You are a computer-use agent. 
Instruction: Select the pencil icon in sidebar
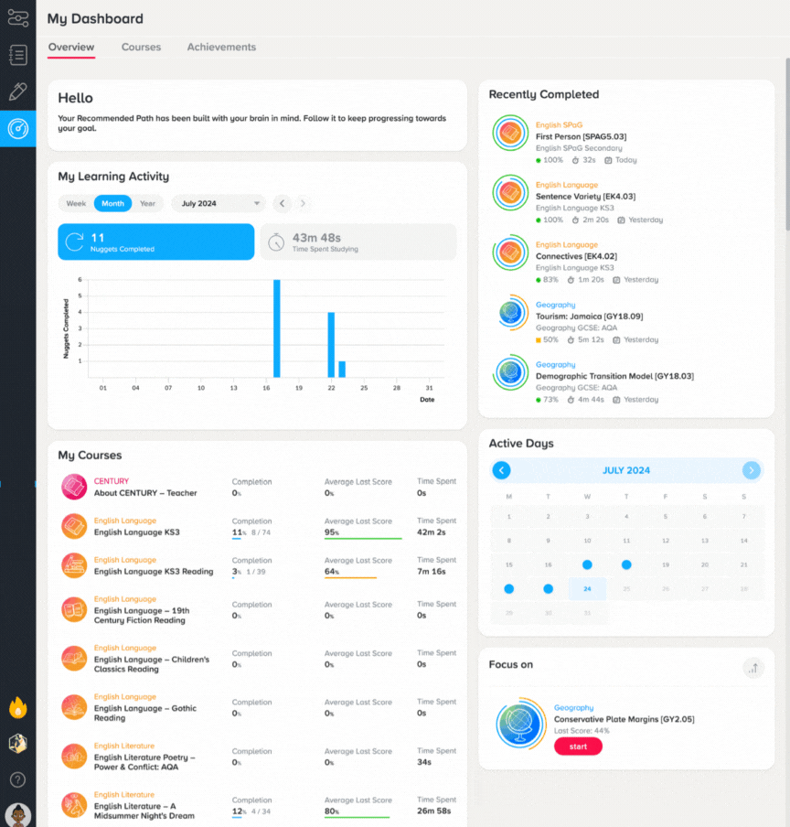coord(18,91)
